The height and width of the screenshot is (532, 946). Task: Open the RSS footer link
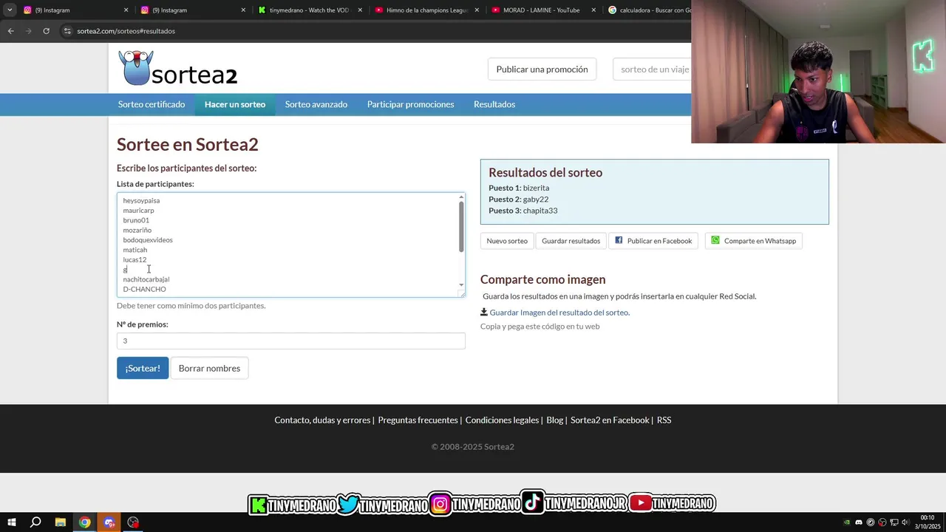click(664, 420)
